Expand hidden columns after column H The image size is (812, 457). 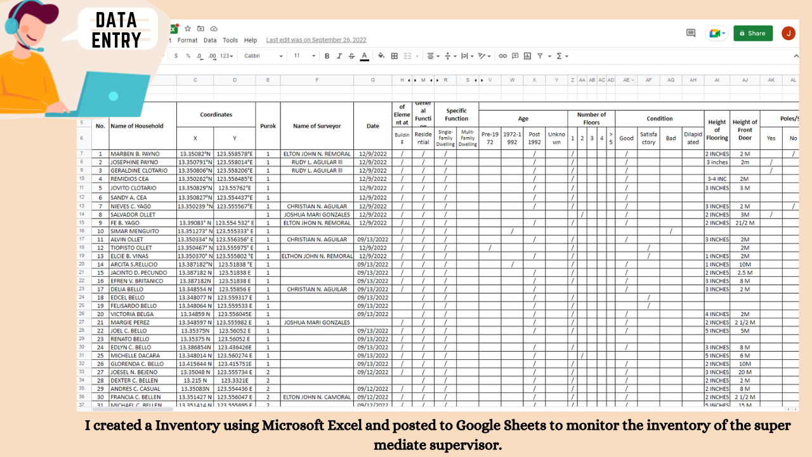410,80
